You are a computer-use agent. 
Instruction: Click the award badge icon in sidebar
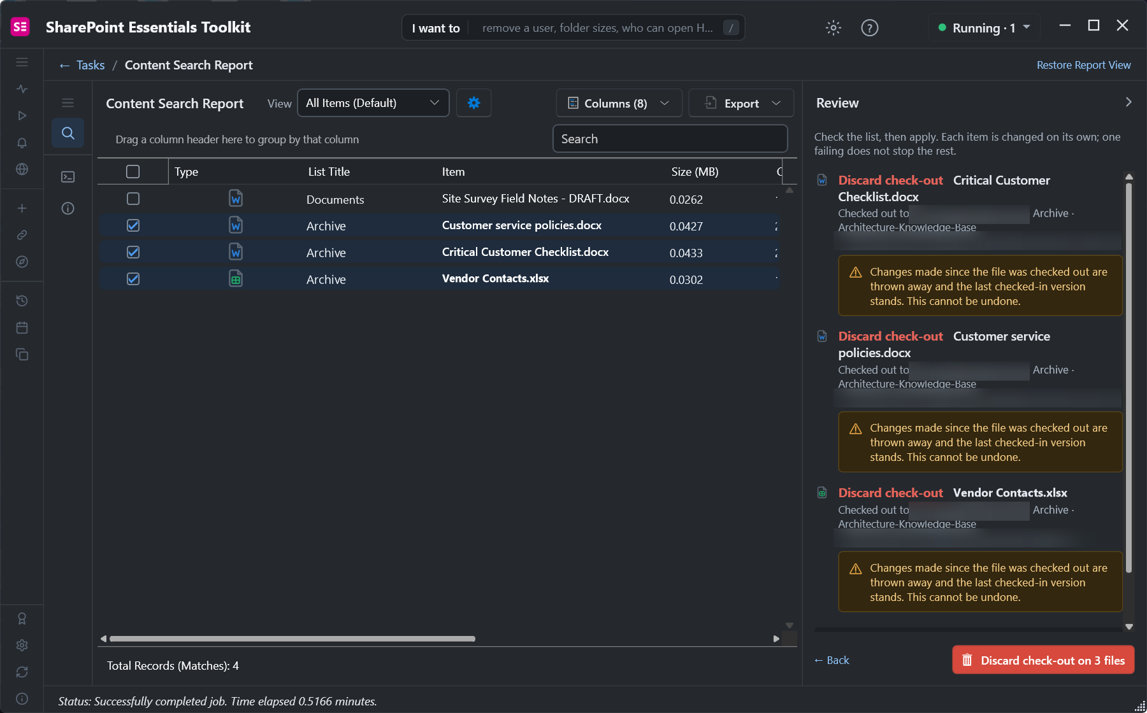(22, 618)
